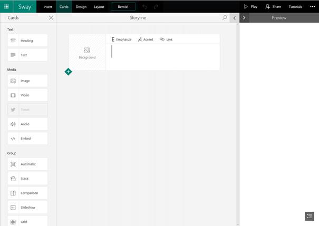Select the Stack group card
This screenshot has width=319, height=226.
[x=27, y=179]
